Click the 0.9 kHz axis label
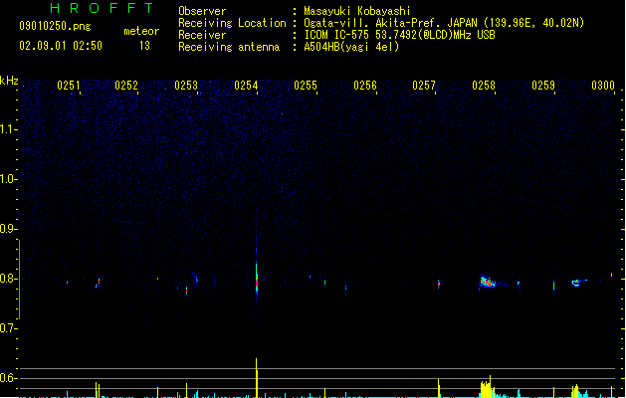The width and height of the screenshot is (626, 398). pyautogui.click(x=8, y=229)
